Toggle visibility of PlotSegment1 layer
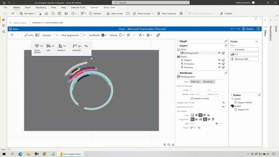The width and height of the screenshot is (279, 157). point(219,53)
